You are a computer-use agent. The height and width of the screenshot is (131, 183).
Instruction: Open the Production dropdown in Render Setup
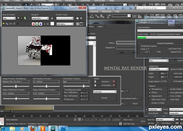coord(155,110)
